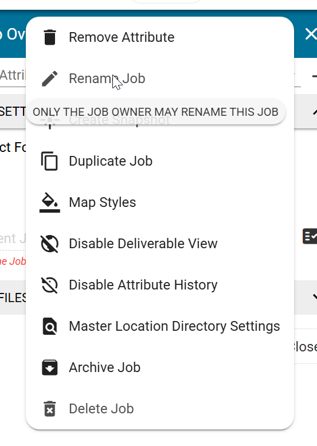Screen dimensions: 317x446
Task: Click the trash icon beside Remove Attribute
Action: (x=50, y=37)
